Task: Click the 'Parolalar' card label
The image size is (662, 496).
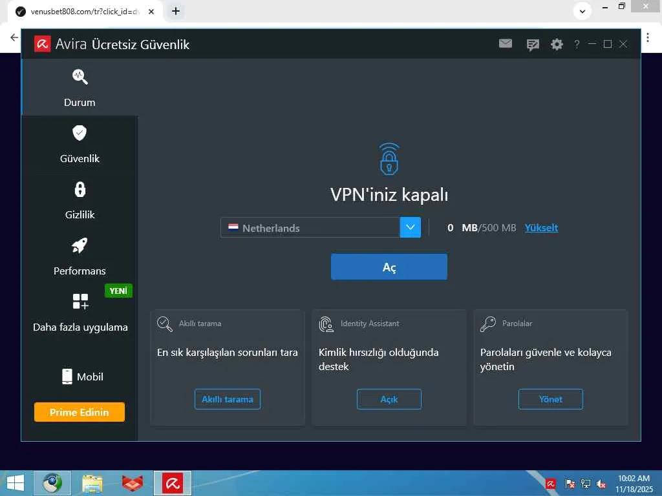Action: tap(517, 324)
